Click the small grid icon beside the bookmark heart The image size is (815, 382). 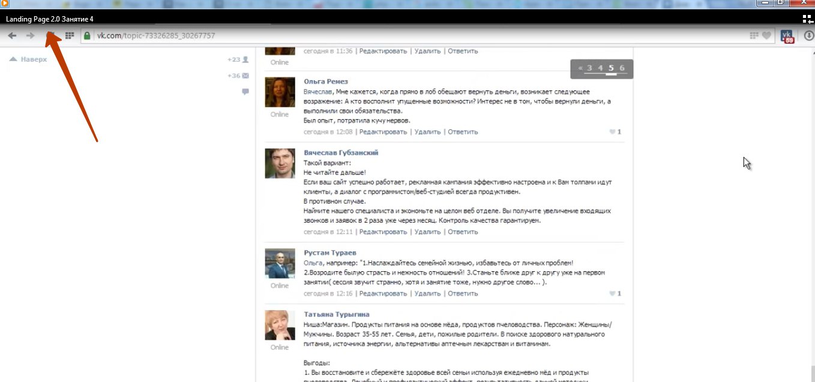pos(754,36)
